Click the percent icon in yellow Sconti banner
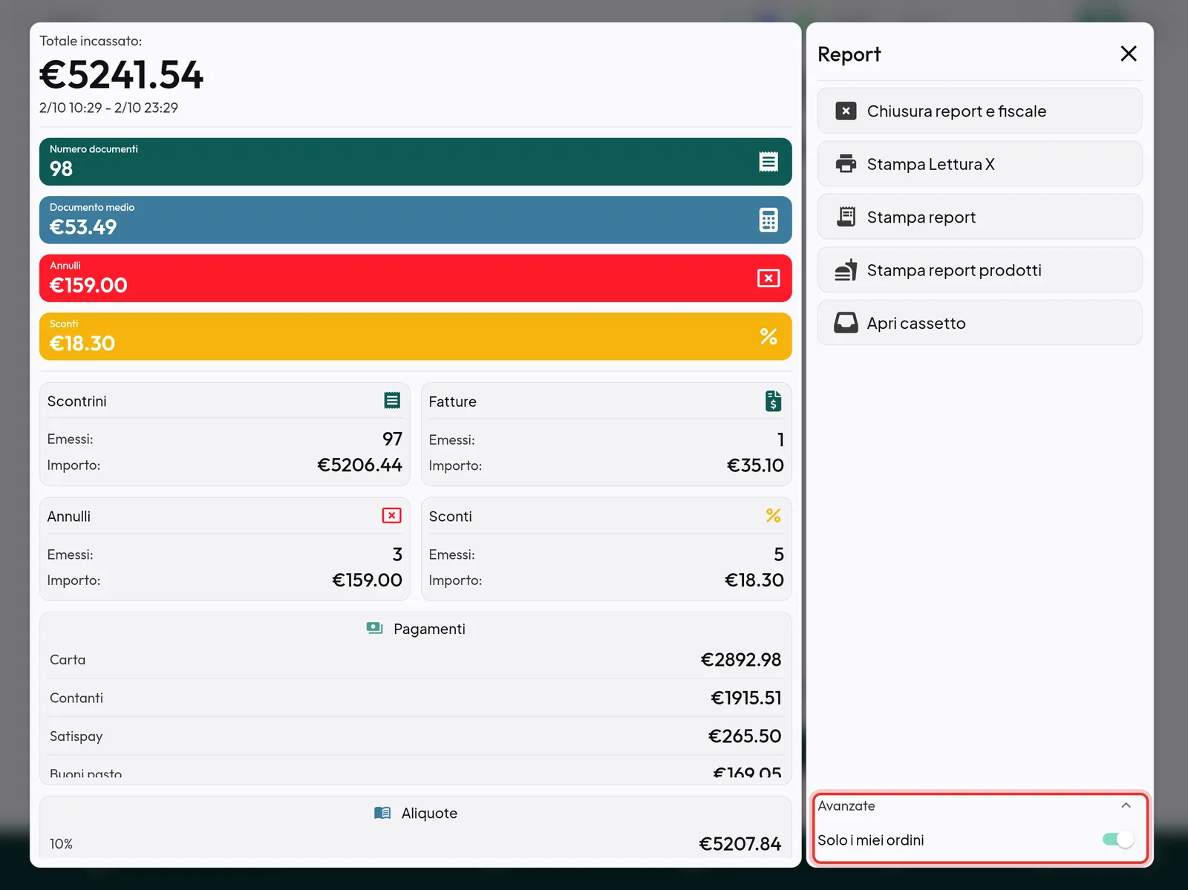 (768, 336)
